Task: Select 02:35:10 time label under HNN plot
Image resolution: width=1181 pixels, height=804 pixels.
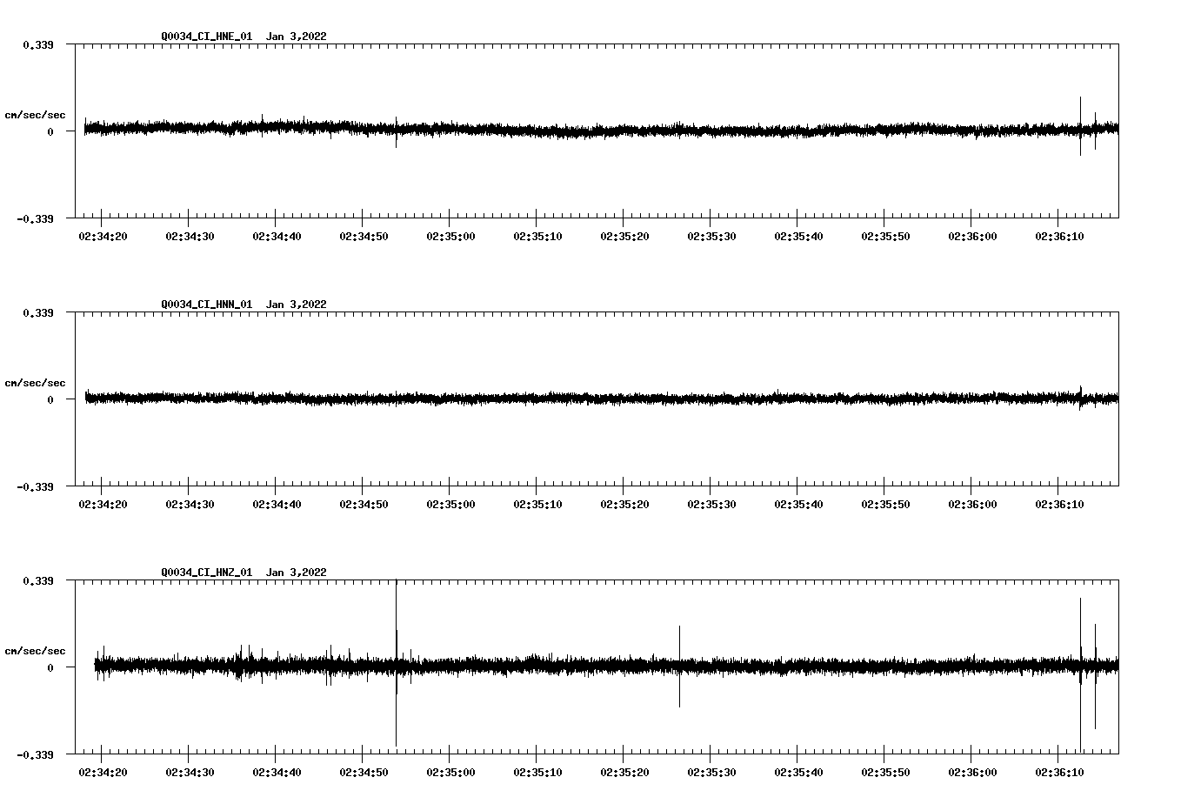Action: (x=537, y=504)
